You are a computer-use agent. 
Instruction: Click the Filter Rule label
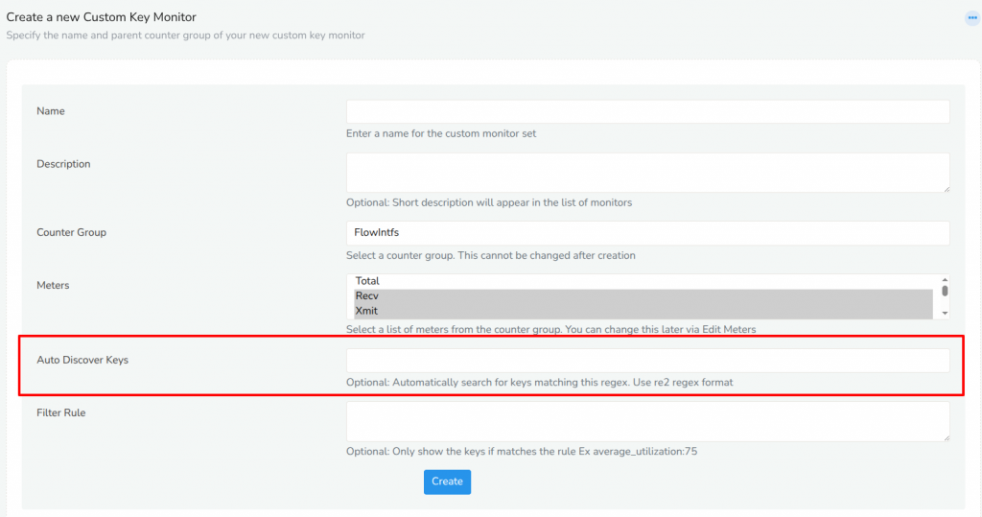(61, 413)
